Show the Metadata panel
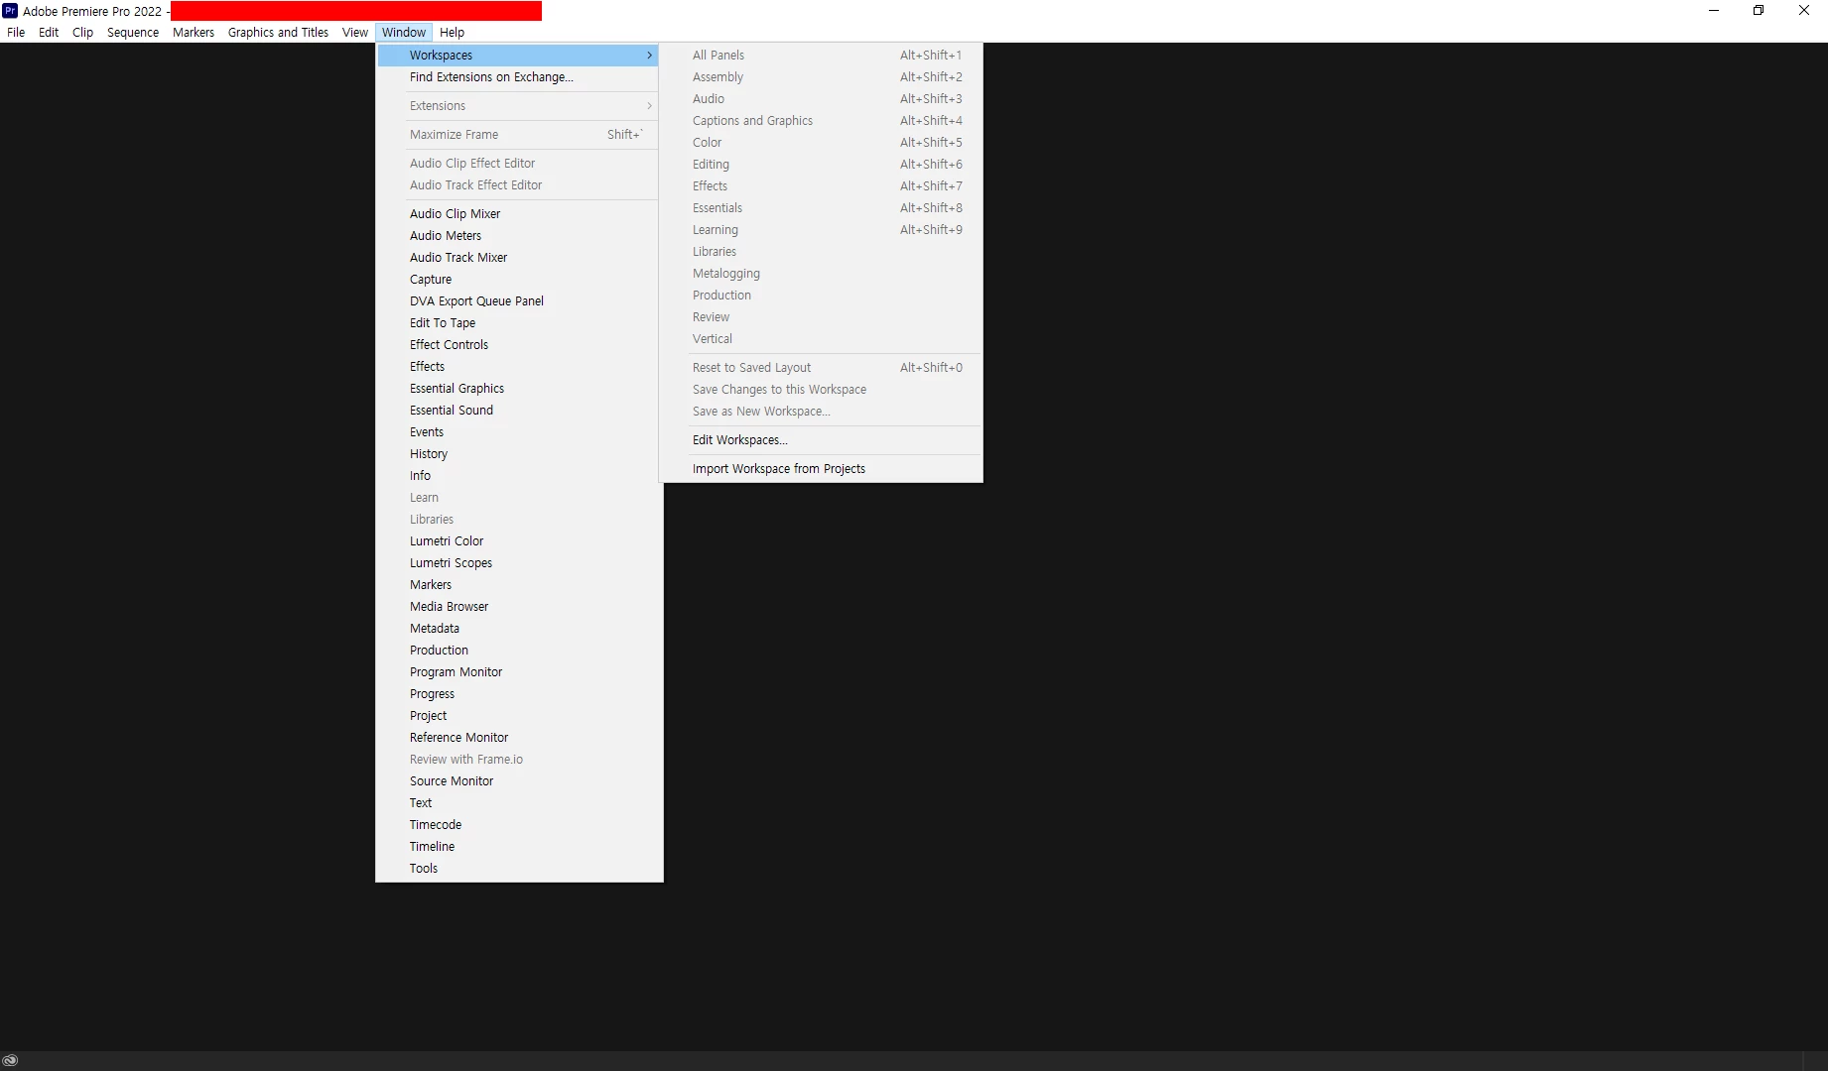This screenshot has width=1828, height=1071. (x=518, y=629)
